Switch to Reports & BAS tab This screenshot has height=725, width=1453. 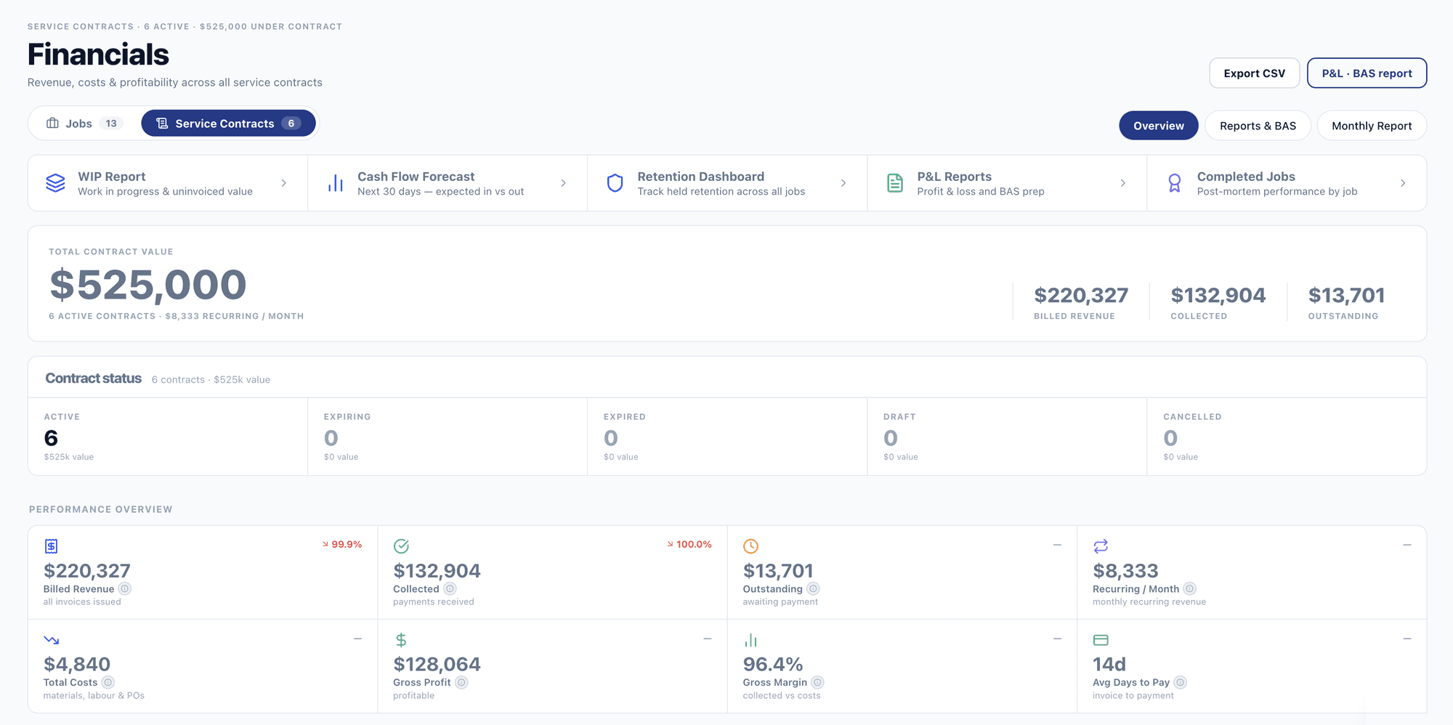(x=1258, y=126)
